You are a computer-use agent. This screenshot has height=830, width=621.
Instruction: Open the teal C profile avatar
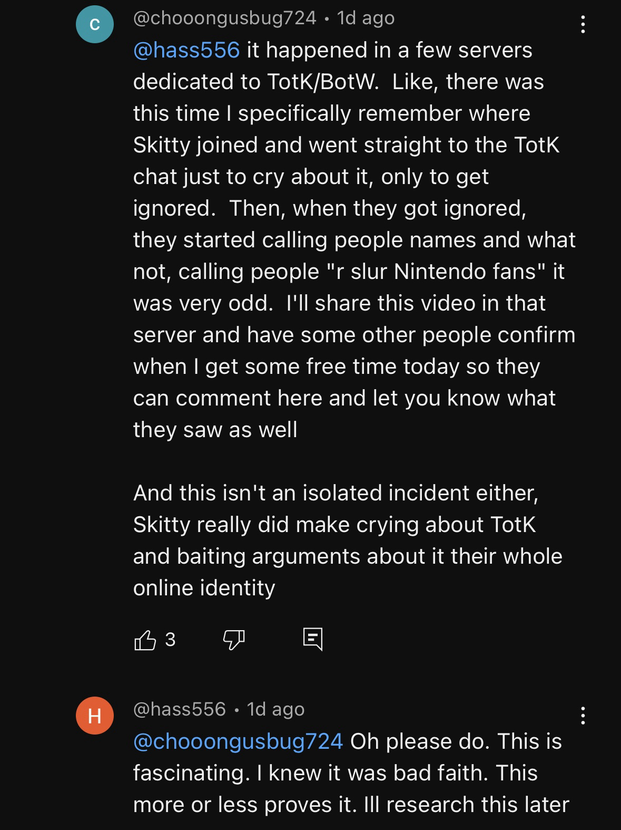95,24
